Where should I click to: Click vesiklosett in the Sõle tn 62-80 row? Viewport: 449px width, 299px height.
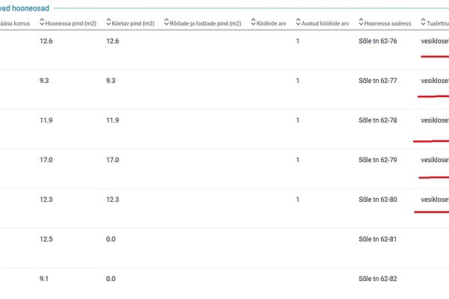click(435, 200)
